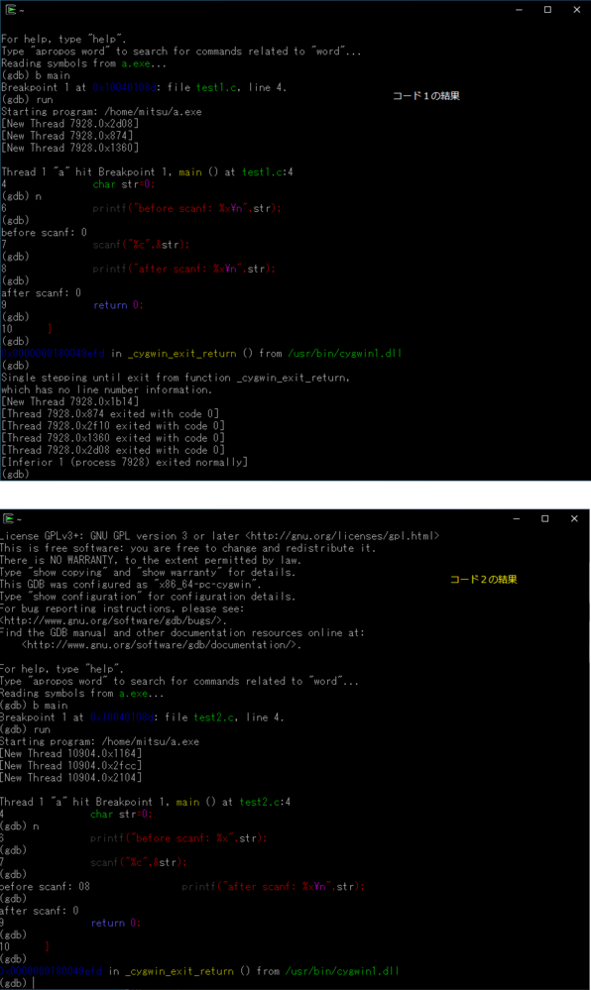Screen dimensions: 591x990
Task: Click '(gdb) b main' in the top window
Action: point(36,75)
